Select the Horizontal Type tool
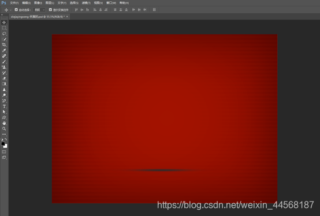This screenshot has width=320, height=216. tap(4, 106)
